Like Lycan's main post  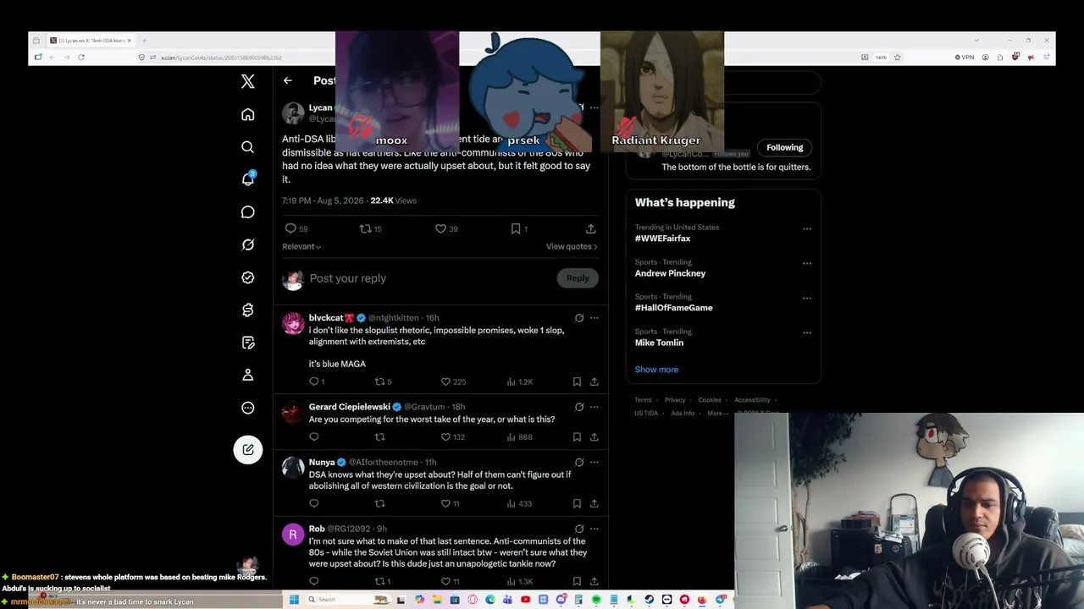pos(446,228)
